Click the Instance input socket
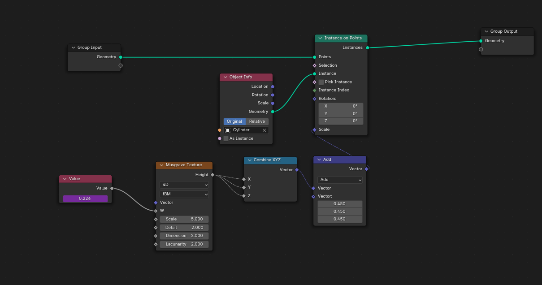The height and width of the screenshot is (285, 542). point(315,73)
